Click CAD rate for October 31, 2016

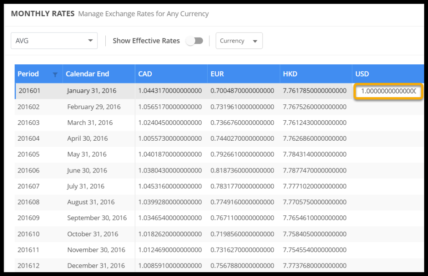click(x=170, y=234)
